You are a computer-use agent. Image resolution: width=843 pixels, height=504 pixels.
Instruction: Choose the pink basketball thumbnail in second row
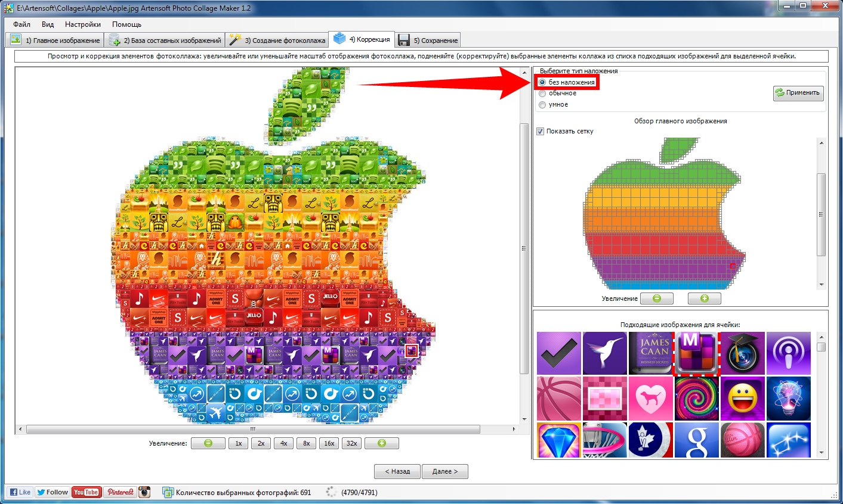tap(559, 399)
